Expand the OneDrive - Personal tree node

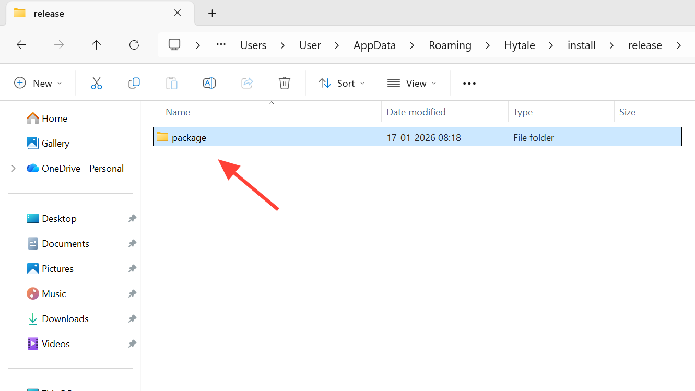click(14, 168)
